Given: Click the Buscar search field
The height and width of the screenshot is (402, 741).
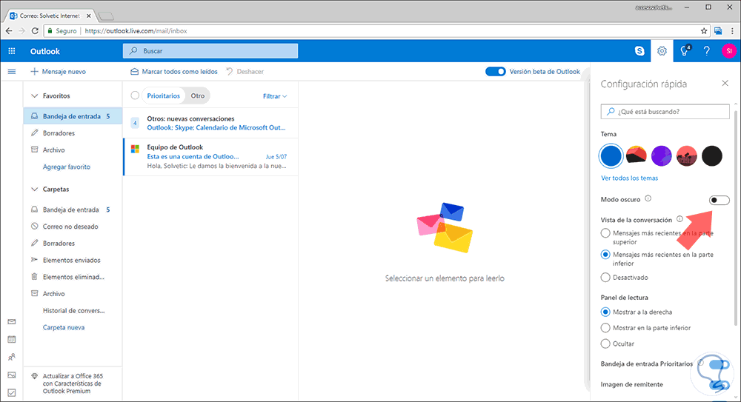Looking at the screenshot, I should pos(210,51).
